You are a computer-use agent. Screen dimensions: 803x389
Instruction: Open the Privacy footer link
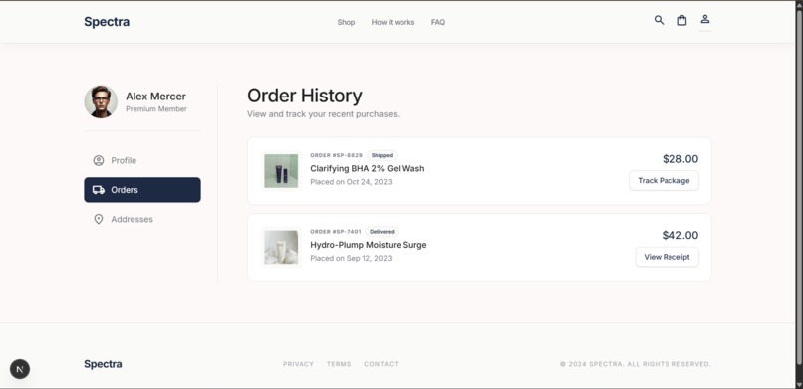tap(298, 364)
